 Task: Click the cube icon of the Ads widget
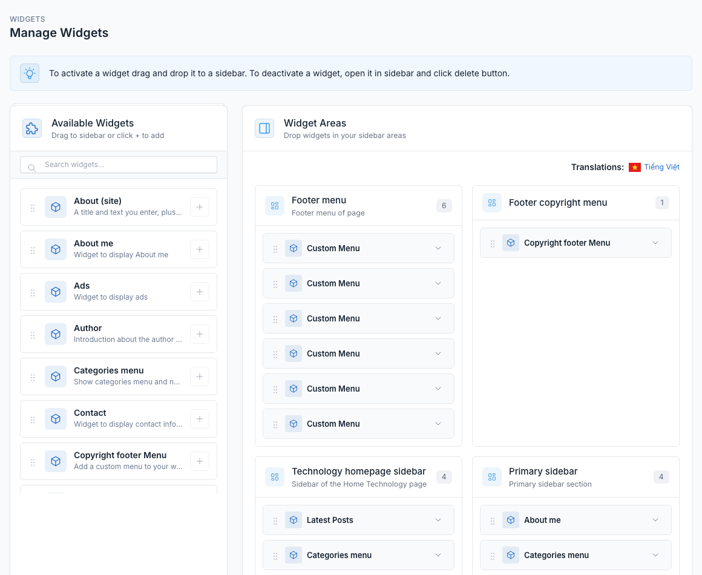click(x=56, y=292)
